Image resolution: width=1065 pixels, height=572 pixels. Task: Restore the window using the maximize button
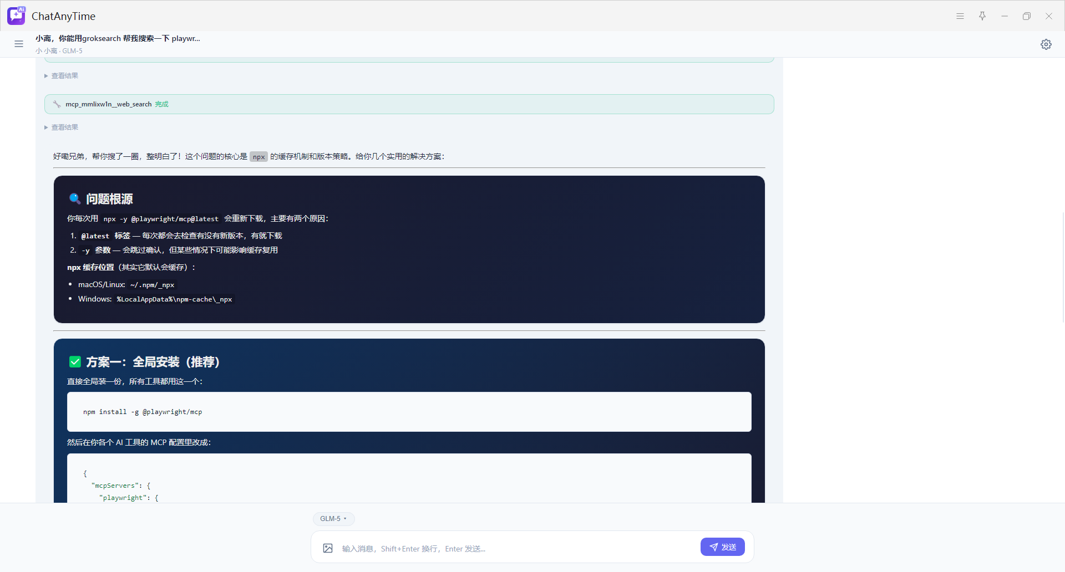click(x=1026, y=16)
